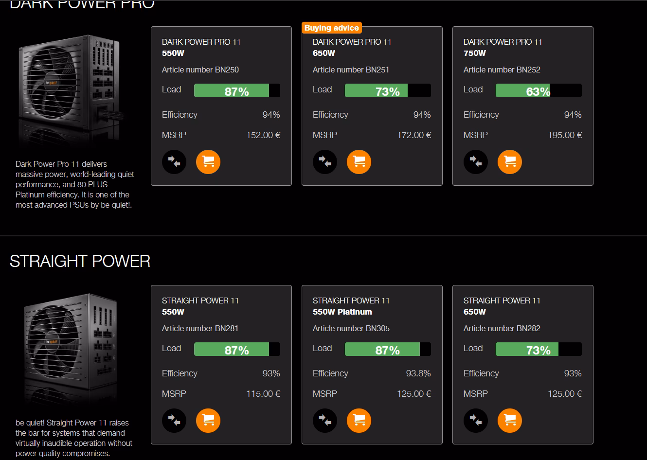Open Straight Power 11 550W Platinum title
647x460 pixels.
coord(351,306)
